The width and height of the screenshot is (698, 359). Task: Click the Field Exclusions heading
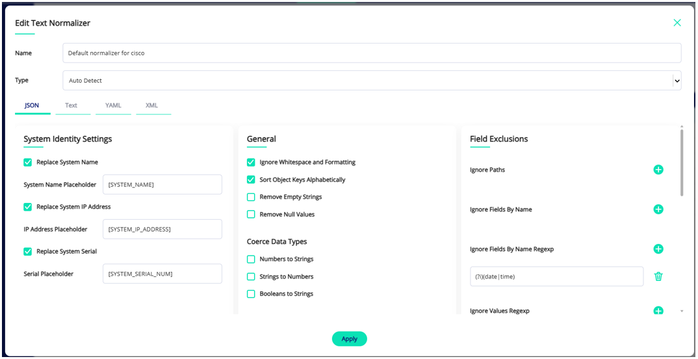tap(499, 139)
